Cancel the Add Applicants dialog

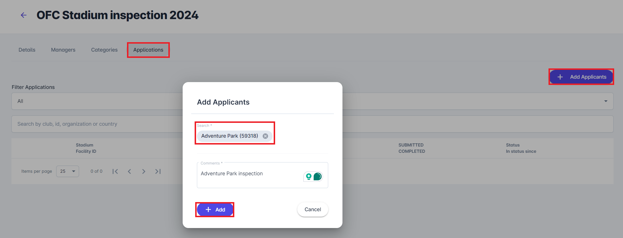pos(312,209)
